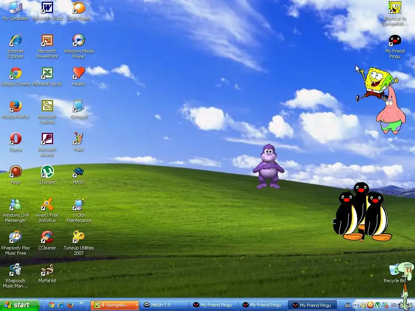
Task: Select the Microsoft Outlook icon
Action: 47,112
